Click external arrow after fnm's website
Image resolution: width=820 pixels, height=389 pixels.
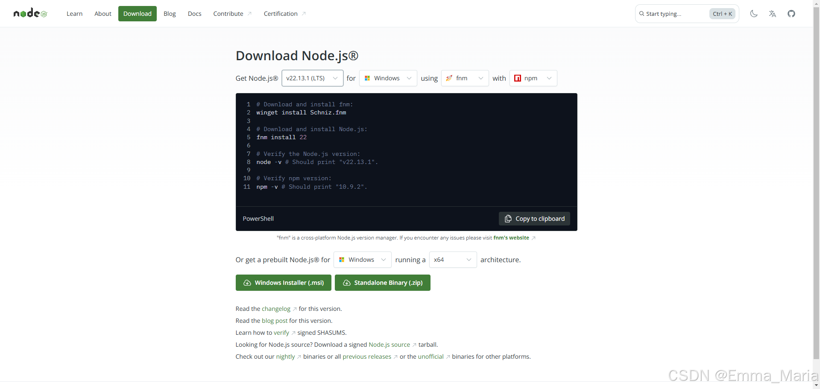pos(533,238)
